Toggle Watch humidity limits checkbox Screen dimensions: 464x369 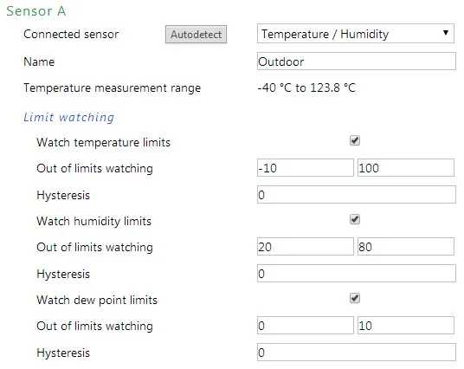click(x=355, y=219)
